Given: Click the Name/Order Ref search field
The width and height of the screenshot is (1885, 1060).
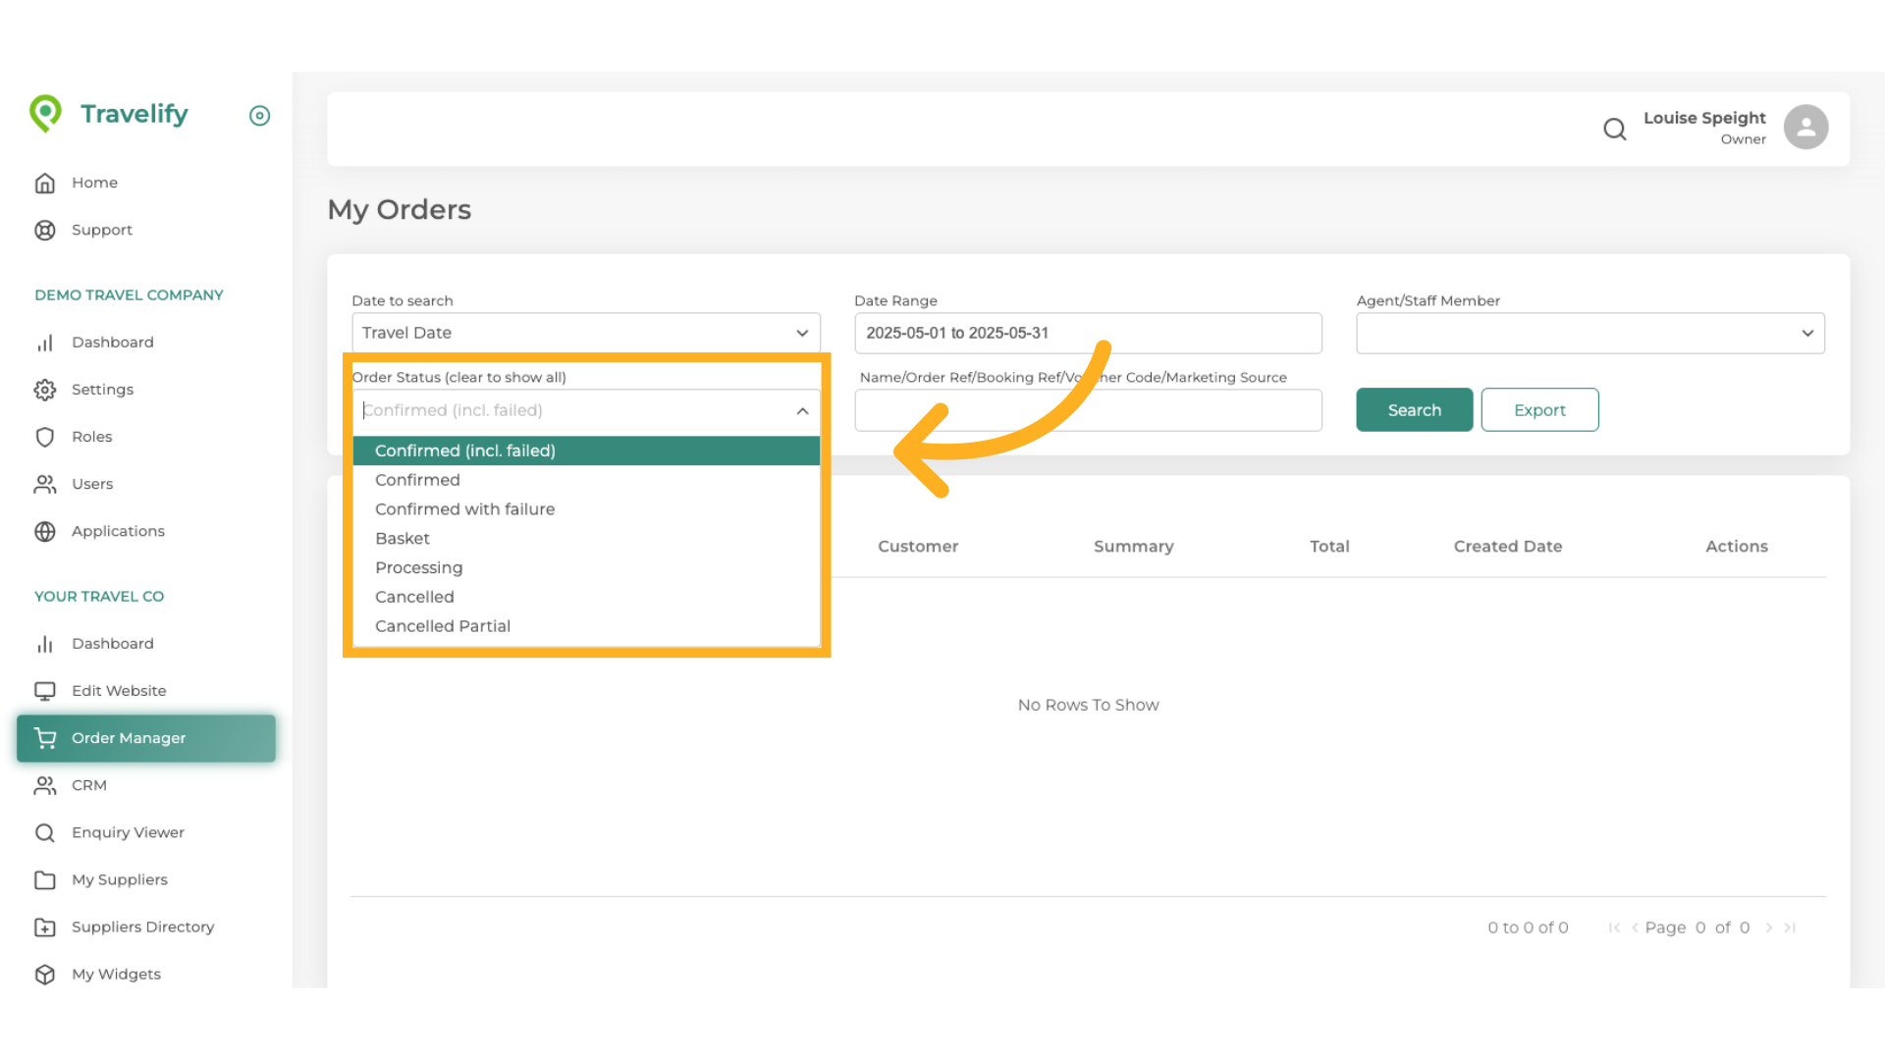Looking at the screenshot, I should [1088, 410].
